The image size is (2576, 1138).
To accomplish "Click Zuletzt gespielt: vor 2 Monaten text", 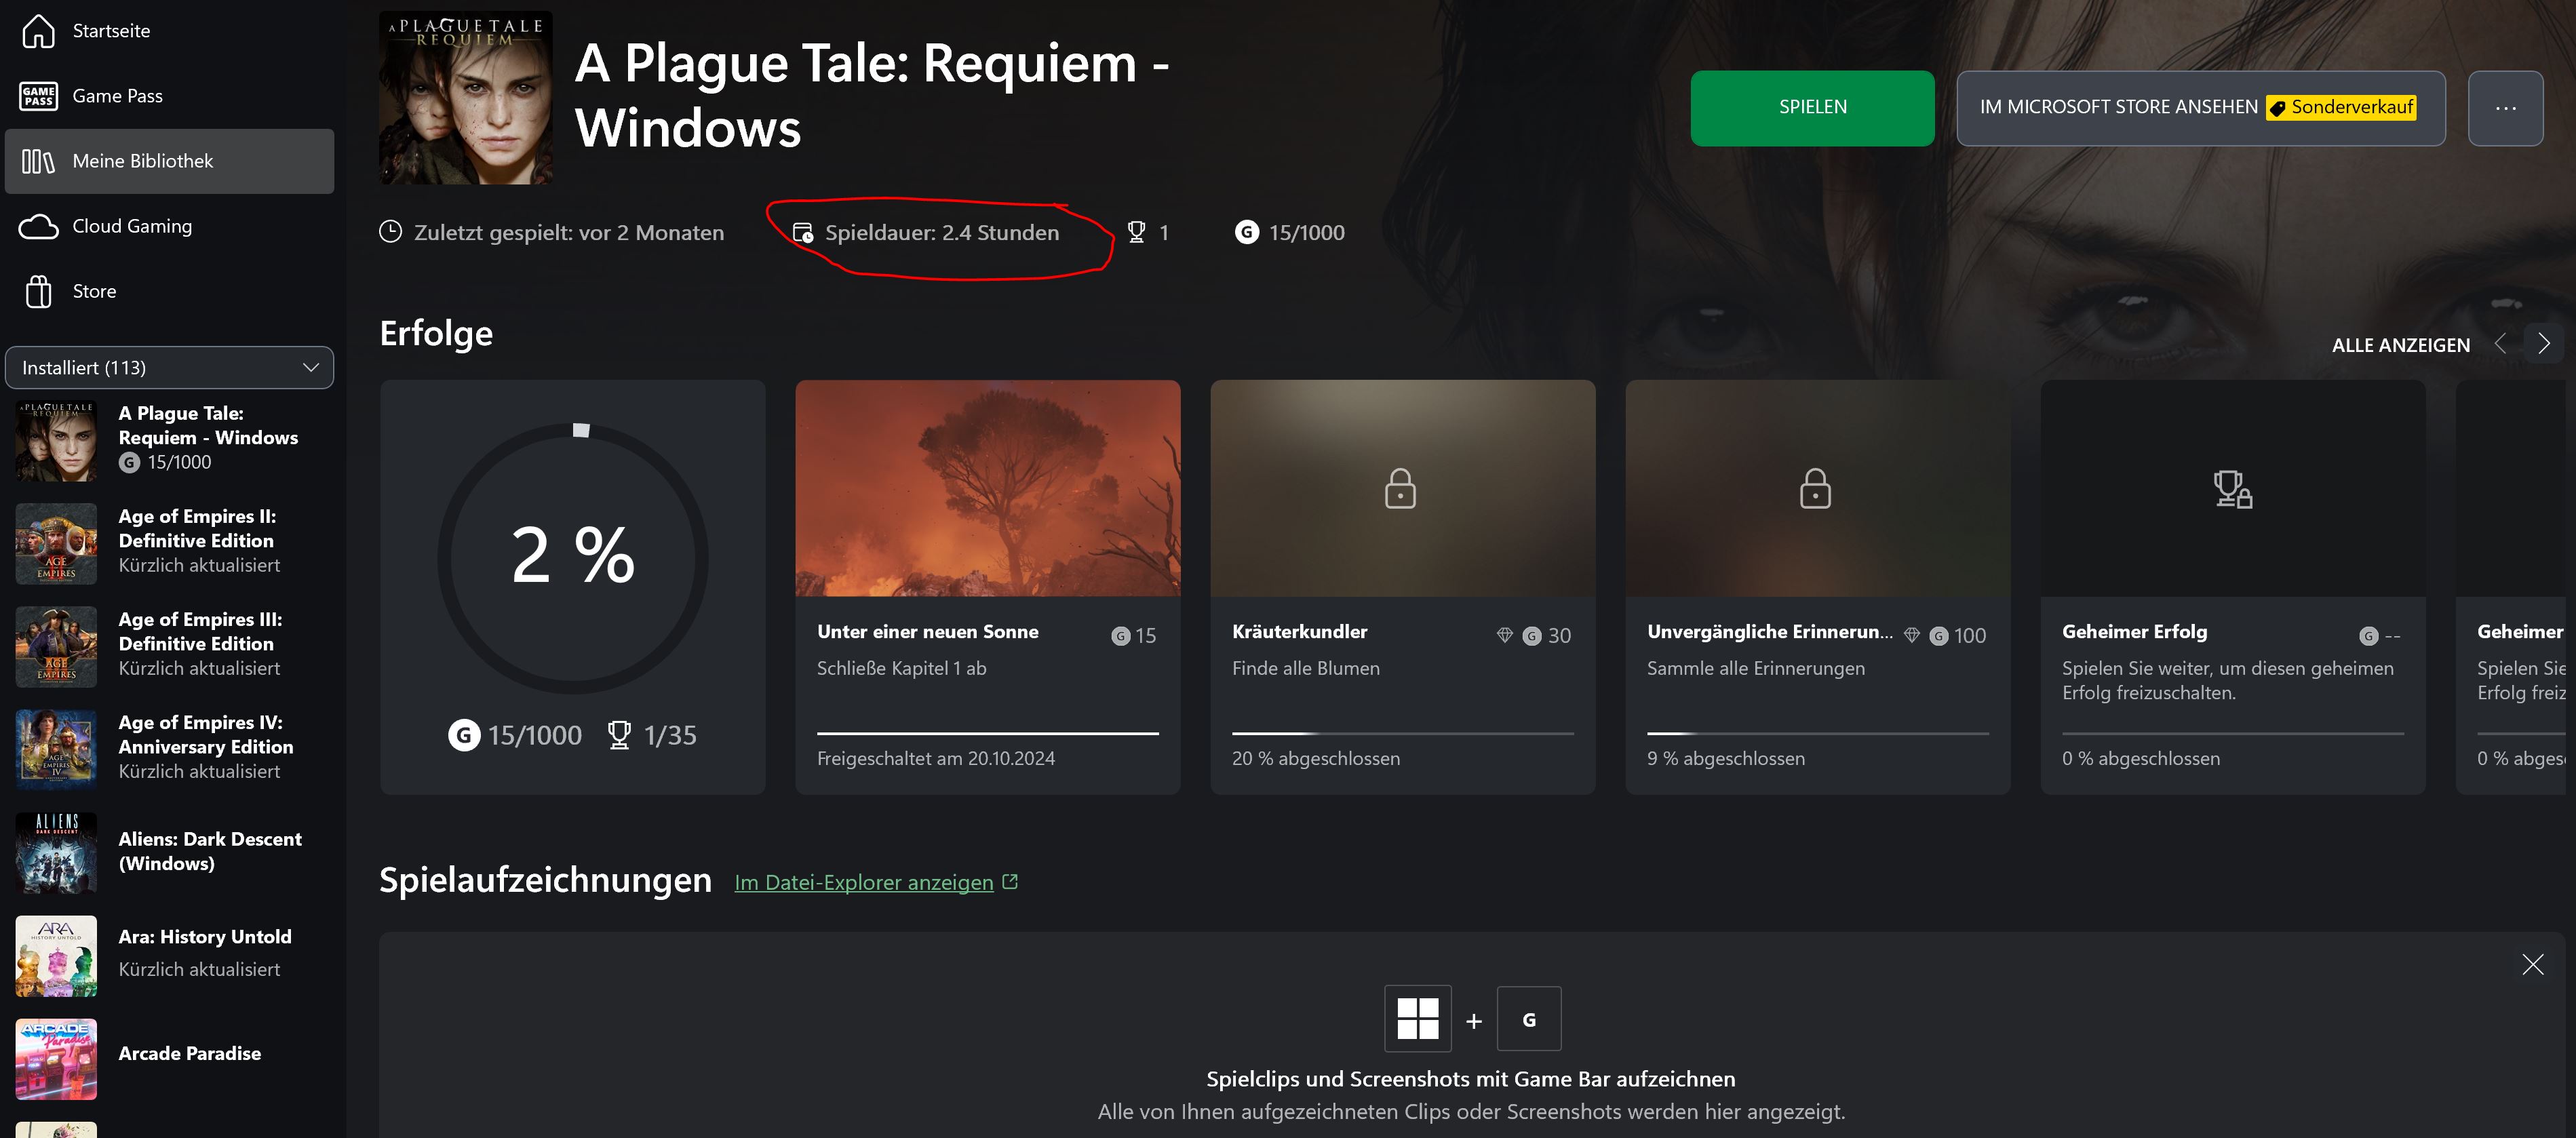I will point(568,233).
